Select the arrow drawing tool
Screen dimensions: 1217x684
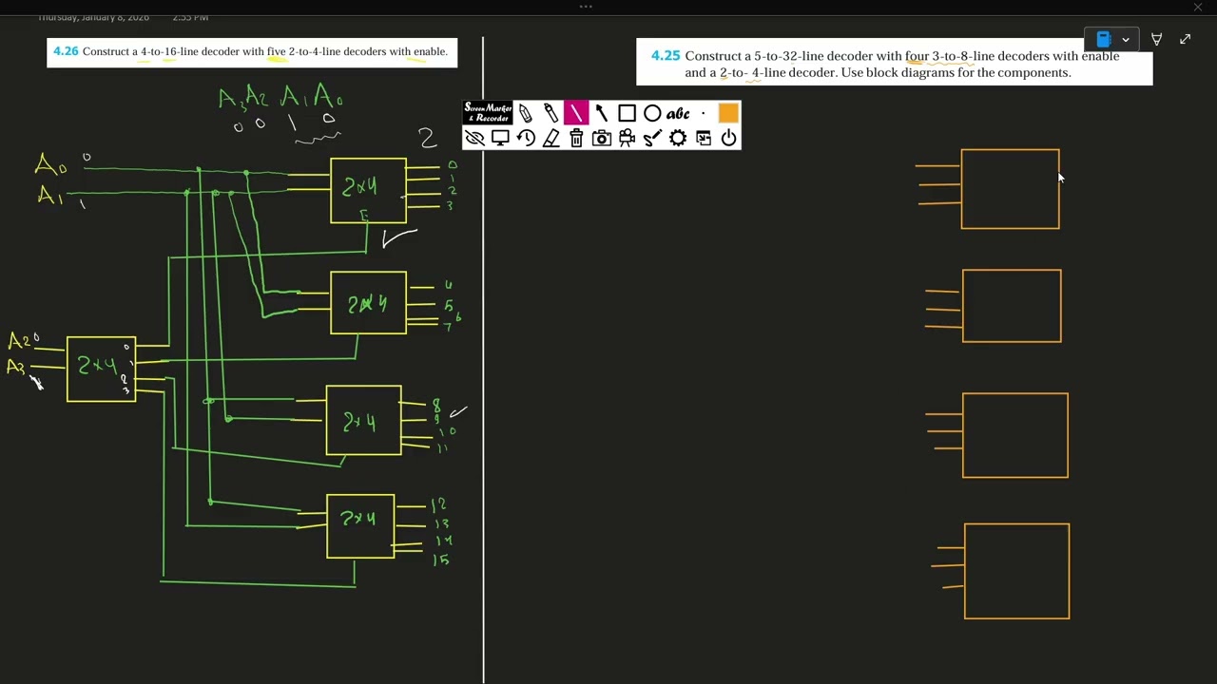click(x=601, y=114)
